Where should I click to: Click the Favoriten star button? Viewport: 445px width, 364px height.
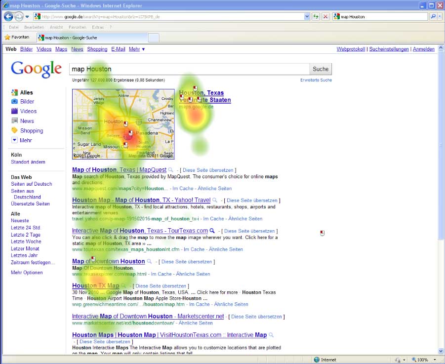(x=17, y=37)
